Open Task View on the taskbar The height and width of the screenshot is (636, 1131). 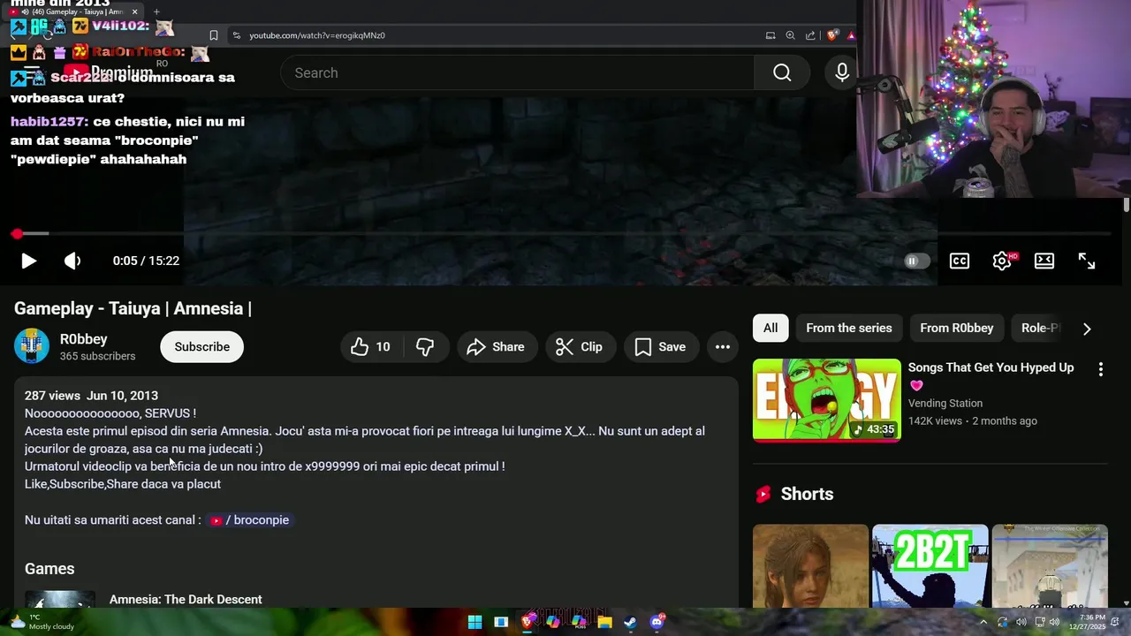501,622
